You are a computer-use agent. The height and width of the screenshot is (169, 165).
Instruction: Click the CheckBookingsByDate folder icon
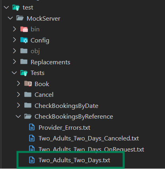[28, 106]
